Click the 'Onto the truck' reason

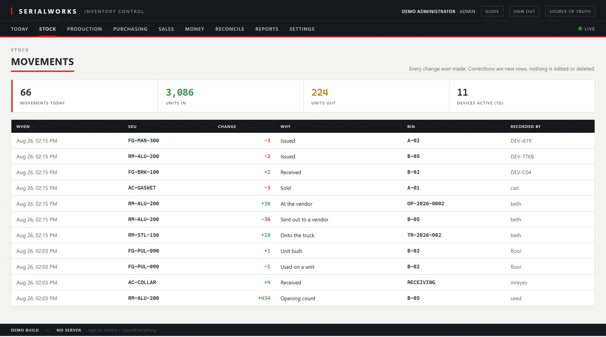(298, 235)
